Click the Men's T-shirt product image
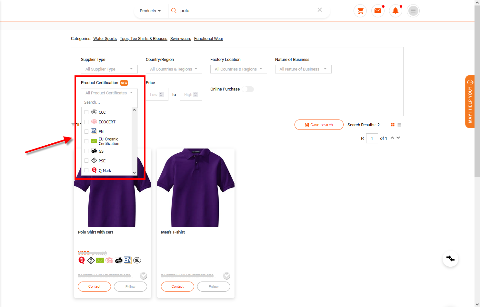Screen dimensions: 480x307 point(196,187)
